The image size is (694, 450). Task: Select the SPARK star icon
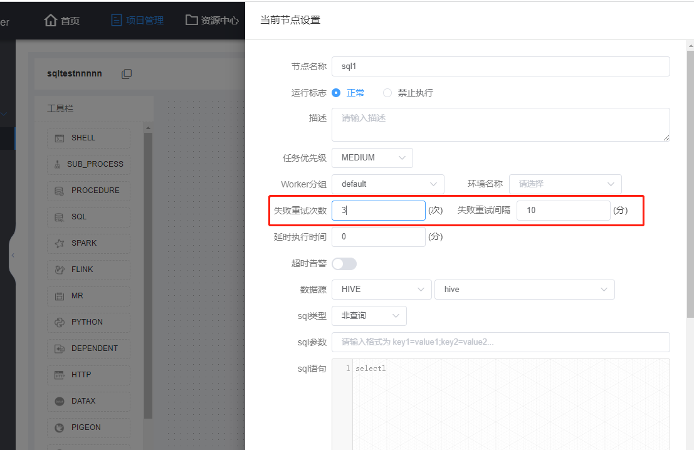pos(60,243)
